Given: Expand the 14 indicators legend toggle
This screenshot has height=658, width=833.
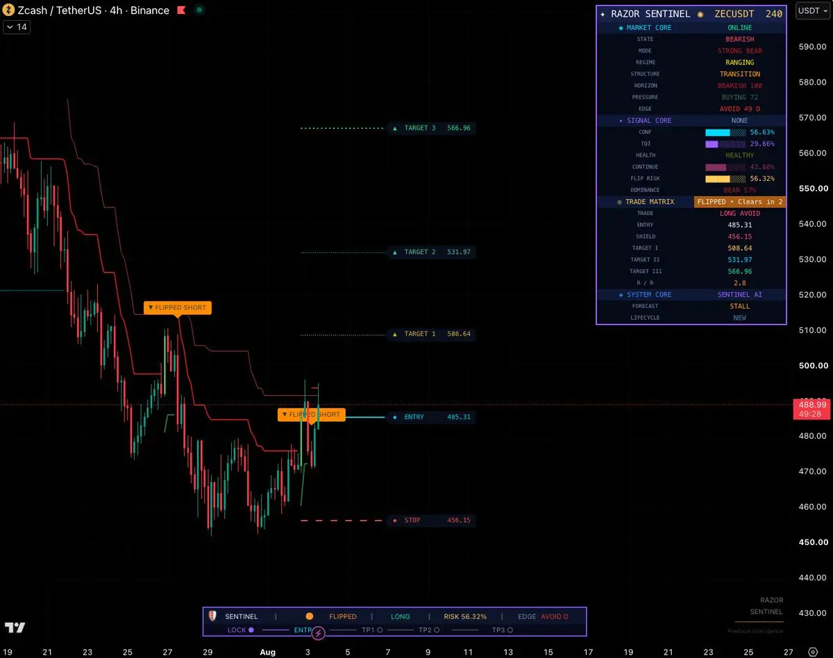Looking at the screenshot, I should click(16, 27).
